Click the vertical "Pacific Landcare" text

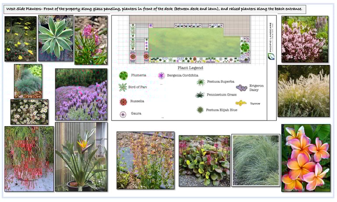pyautogui.click(x=271, y=37)
